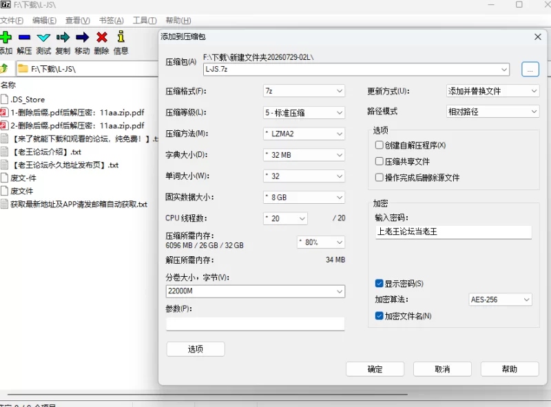Click the file icon of 废文-件

click(4, 178)
